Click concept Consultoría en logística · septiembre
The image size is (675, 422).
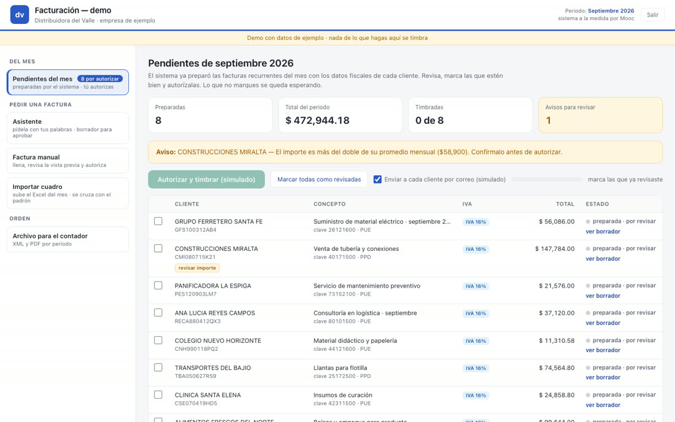tap(365, 313)
